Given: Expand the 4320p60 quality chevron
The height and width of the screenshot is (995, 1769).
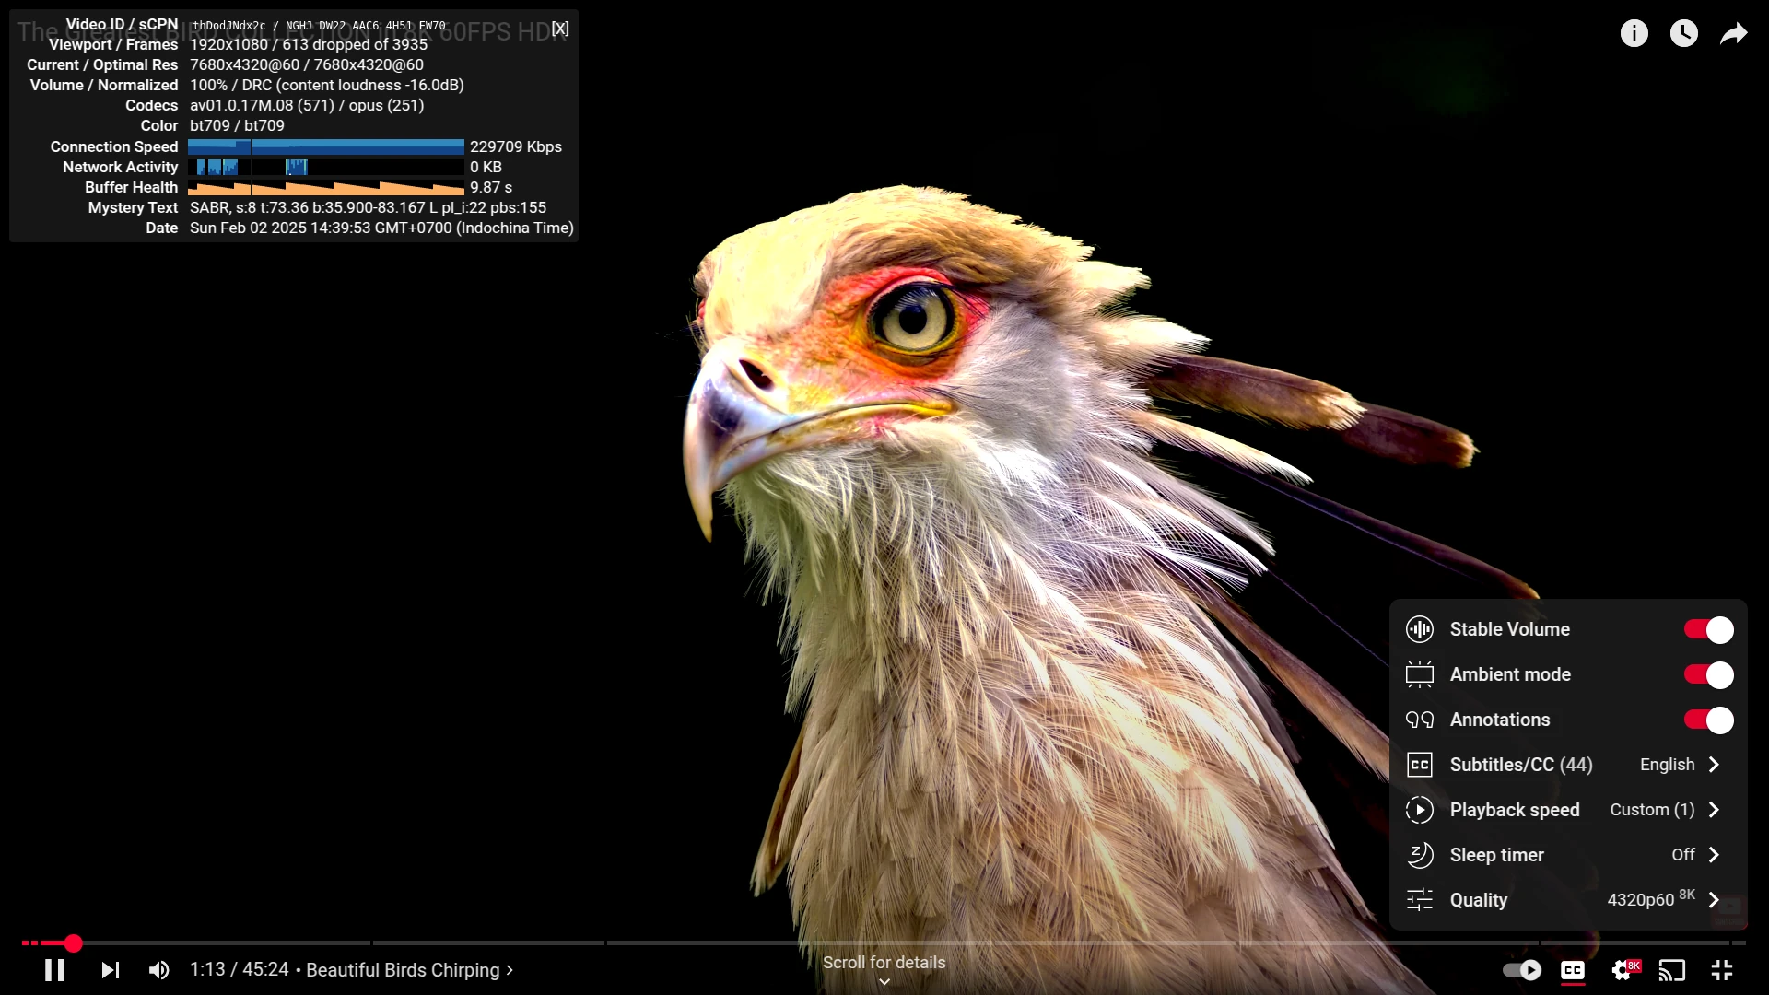Looking at the screenshot, I should [1714, 900].
